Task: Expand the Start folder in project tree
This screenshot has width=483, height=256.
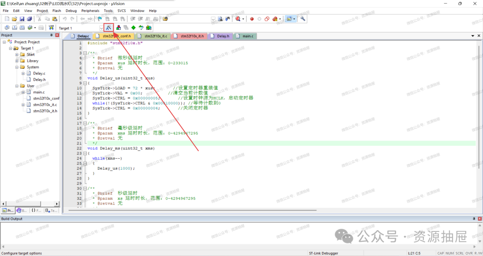Action: point(17,55)
